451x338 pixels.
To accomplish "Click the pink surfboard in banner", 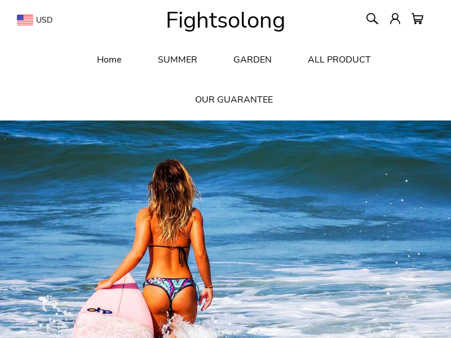I will (114, 309).
